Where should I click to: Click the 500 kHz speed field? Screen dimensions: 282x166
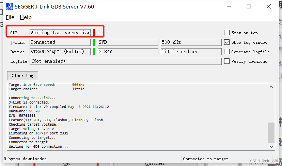pos(191,42)
